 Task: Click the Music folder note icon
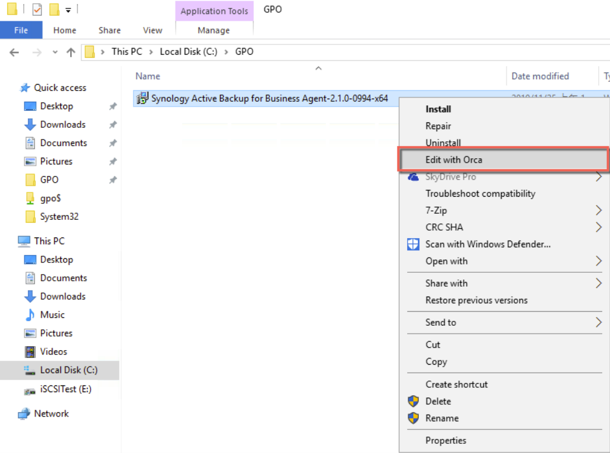tap(30, 315)
